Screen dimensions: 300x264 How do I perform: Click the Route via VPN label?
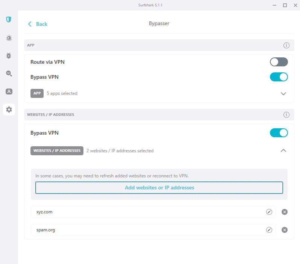47,62
